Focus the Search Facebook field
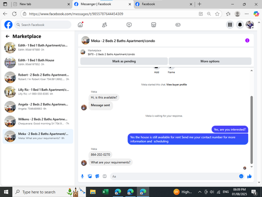The image size is (262, 197). pos(43,25)
